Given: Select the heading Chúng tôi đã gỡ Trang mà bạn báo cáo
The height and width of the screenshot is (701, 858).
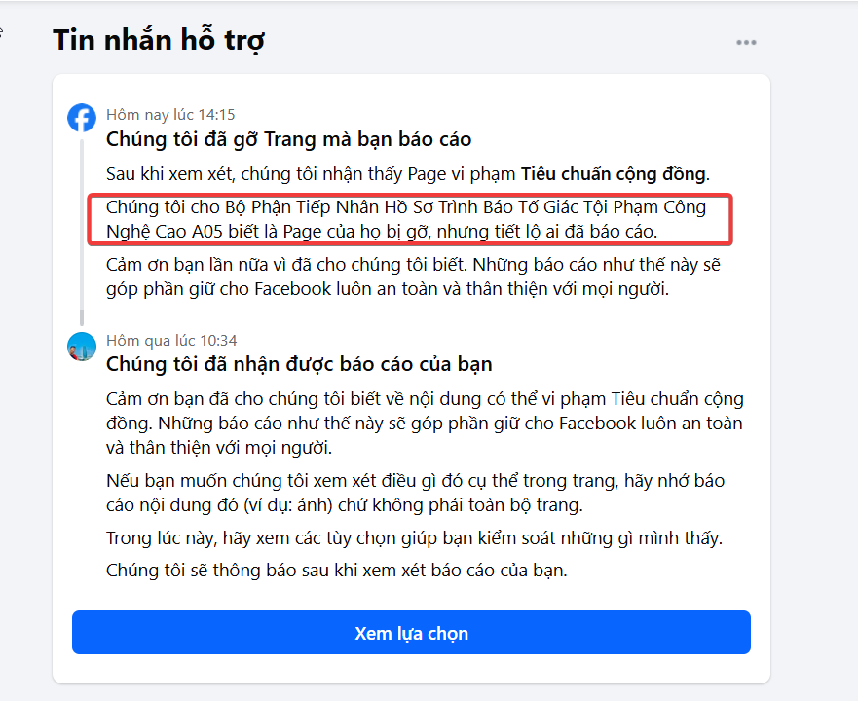Looking at the screenshot, I should click(288, 139).
